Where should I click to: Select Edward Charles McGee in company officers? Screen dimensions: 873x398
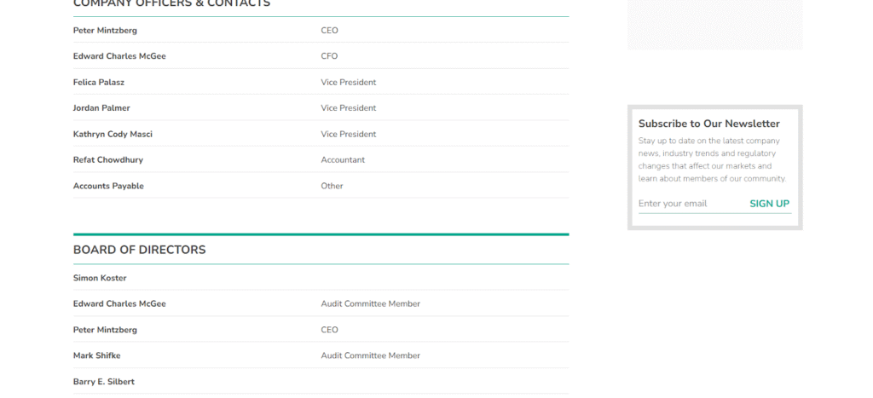(x=119, y=56)
